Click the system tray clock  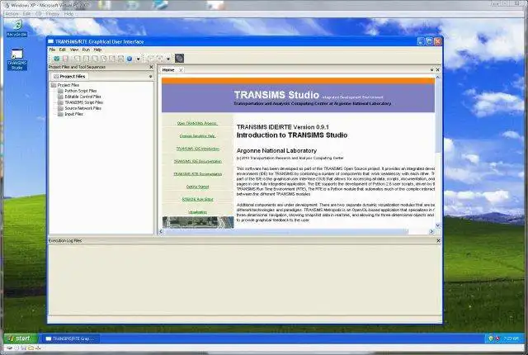point(511,338)
